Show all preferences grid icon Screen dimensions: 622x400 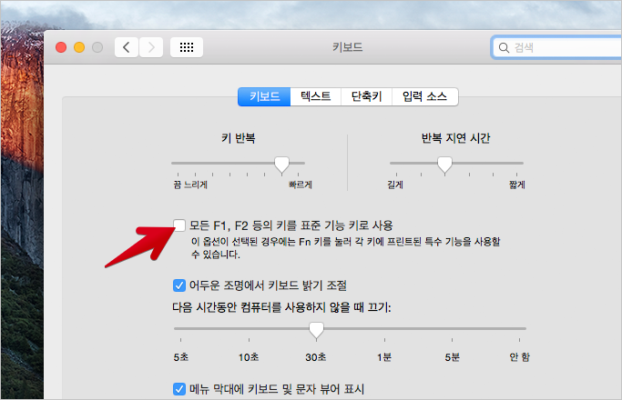pos(187,47)
